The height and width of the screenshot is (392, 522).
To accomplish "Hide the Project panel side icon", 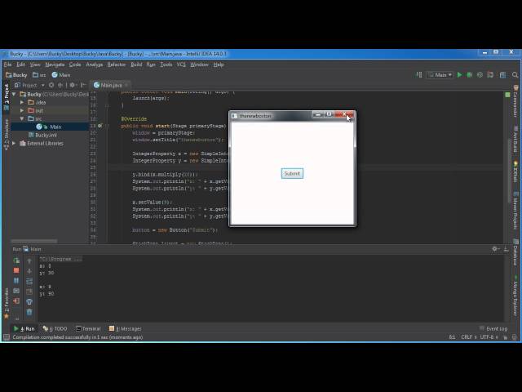I will (x=83, y=85).
